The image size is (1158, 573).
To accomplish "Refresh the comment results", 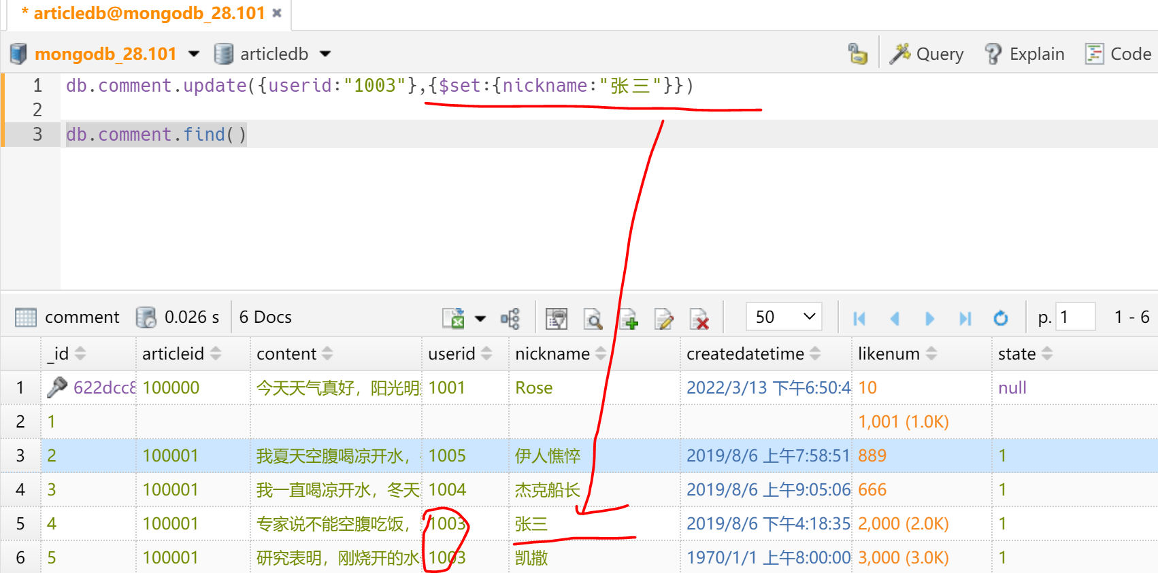I will 1000,317.
